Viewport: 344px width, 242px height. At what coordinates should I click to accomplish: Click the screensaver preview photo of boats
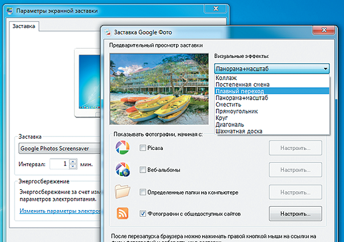tap(159, 89)
